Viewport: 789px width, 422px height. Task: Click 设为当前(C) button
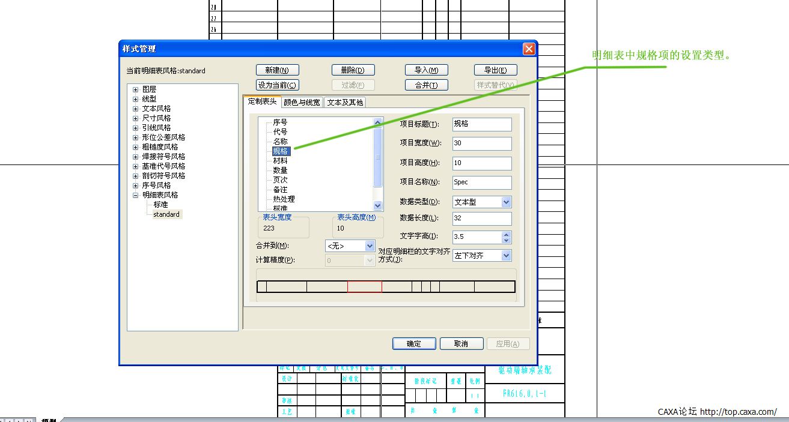277,85
